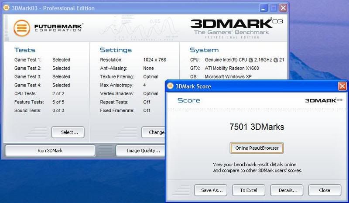Click the Game Test 4 label
Image resolution: width=349 pixels, height=203 pixels.
pos(28,85)
